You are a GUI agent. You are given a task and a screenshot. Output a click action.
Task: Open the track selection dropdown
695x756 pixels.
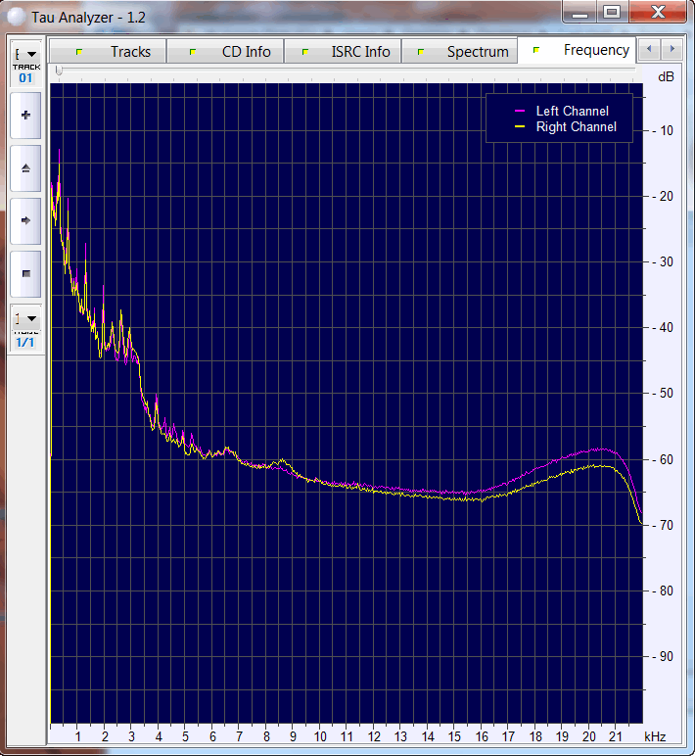pos(25,54)
